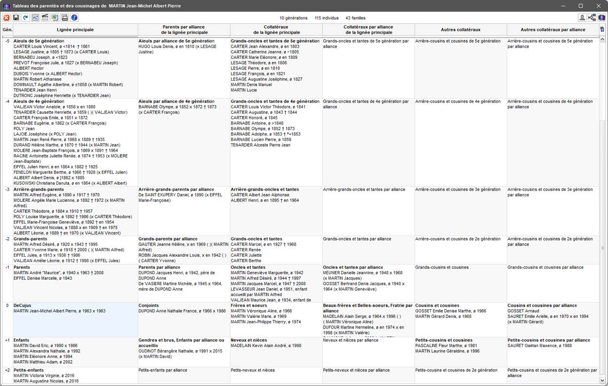This screenshot has width=608, height=386.
Task: Print the table with the printer icon
Action: point(64,18)
